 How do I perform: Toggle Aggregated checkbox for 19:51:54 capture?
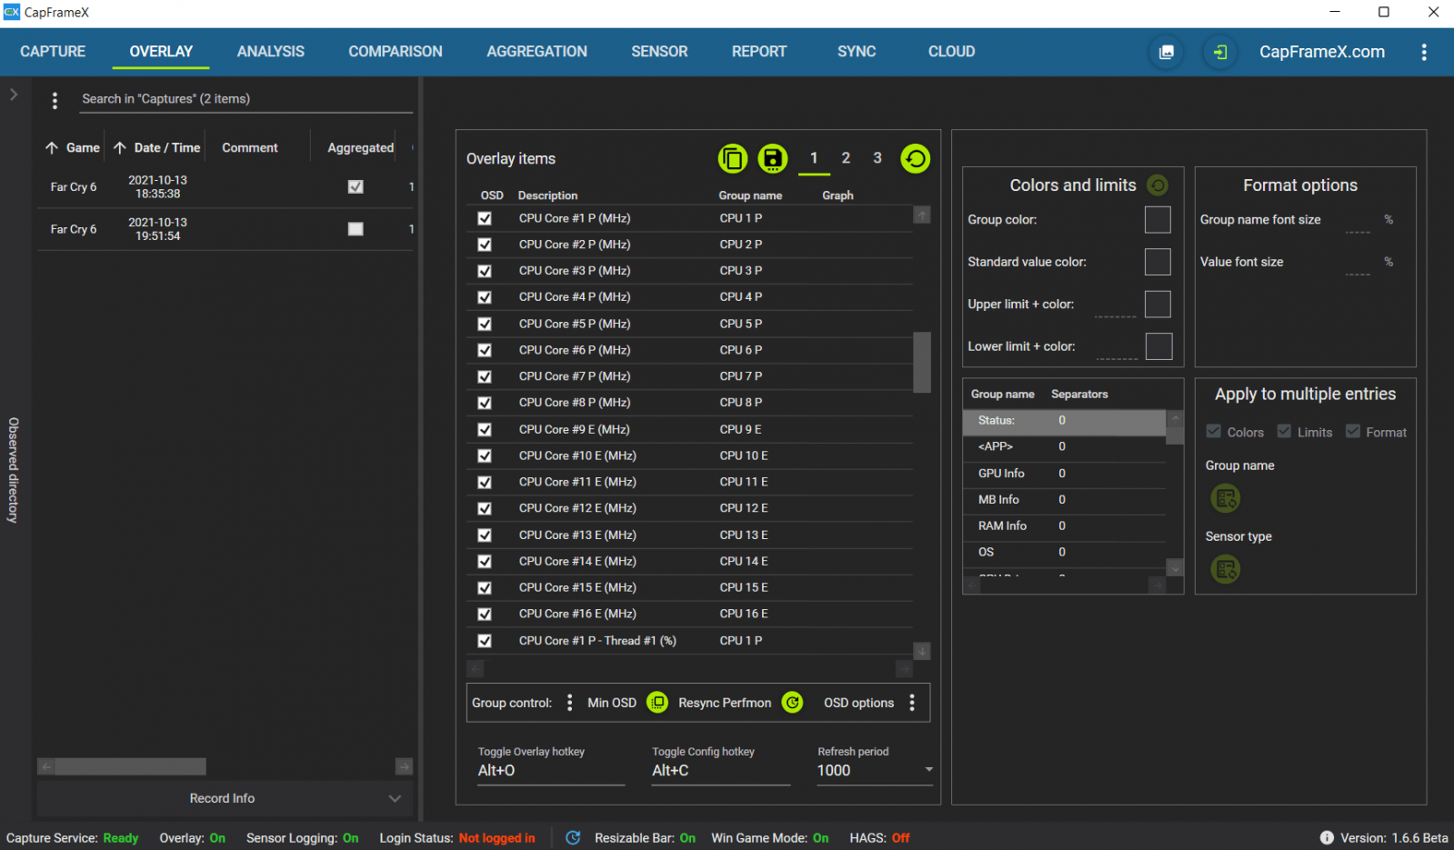click(356, 229)
